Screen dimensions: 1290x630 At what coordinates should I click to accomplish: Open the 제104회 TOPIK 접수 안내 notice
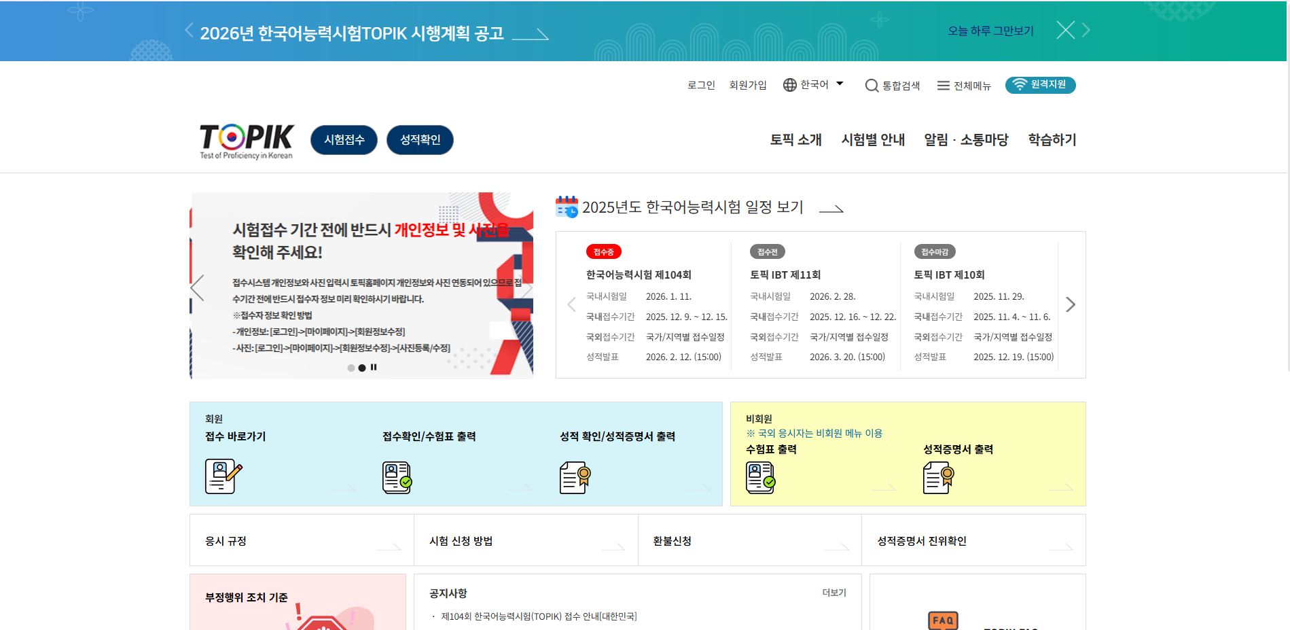[x=539, y=616]
